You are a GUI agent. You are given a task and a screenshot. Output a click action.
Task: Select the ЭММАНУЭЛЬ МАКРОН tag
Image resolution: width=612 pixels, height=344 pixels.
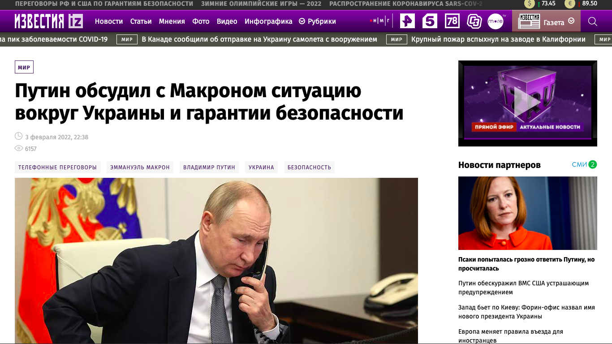click(140, 168)
